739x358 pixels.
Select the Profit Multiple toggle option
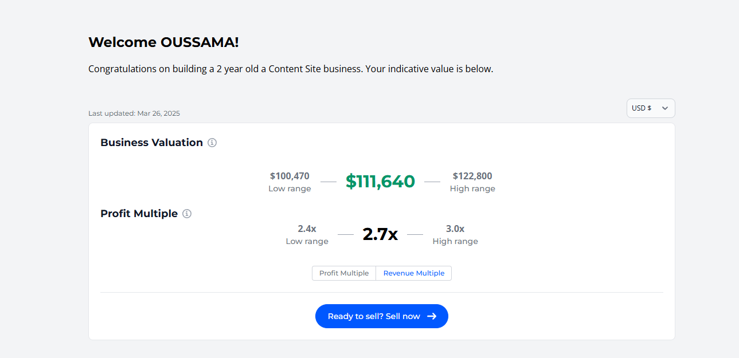pyautogui.click(x=344, y=273)
